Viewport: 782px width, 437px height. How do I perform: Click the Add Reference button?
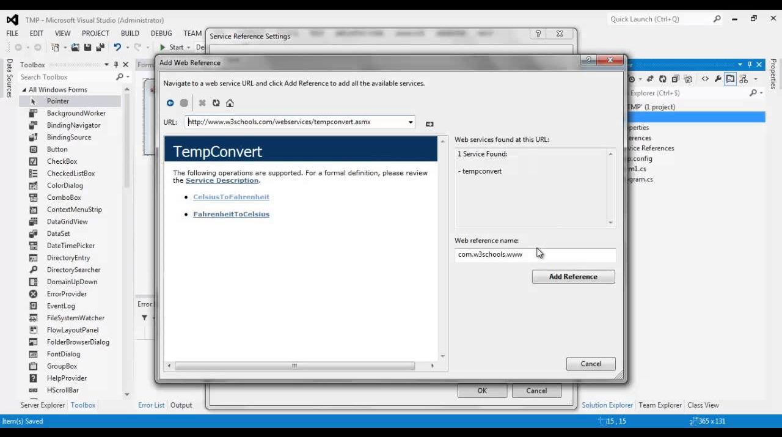click(x=573, y=277)
